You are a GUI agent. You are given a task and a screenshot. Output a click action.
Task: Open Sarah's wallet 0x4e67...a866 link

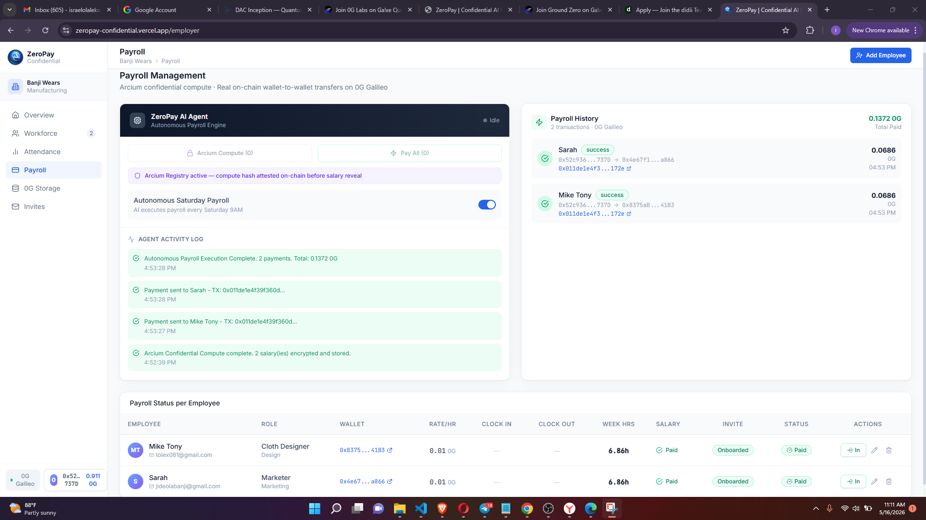366,481
